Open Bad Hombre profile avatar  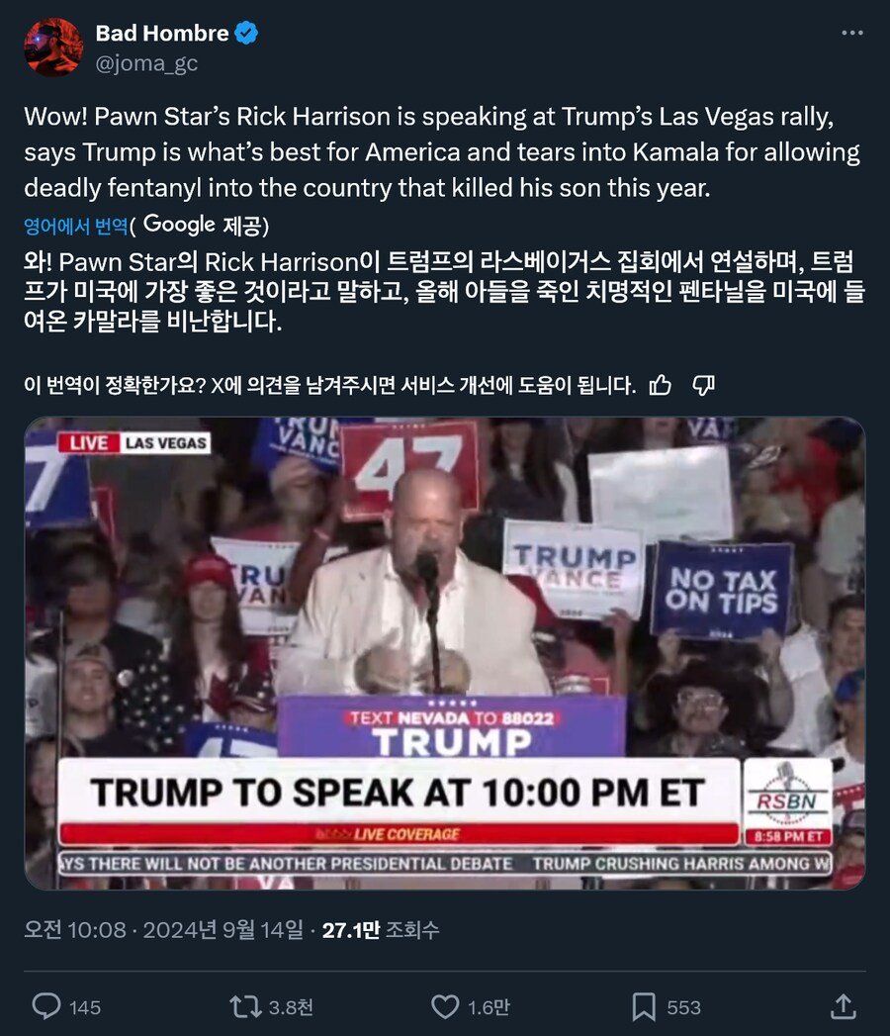(x=52, y=47)
